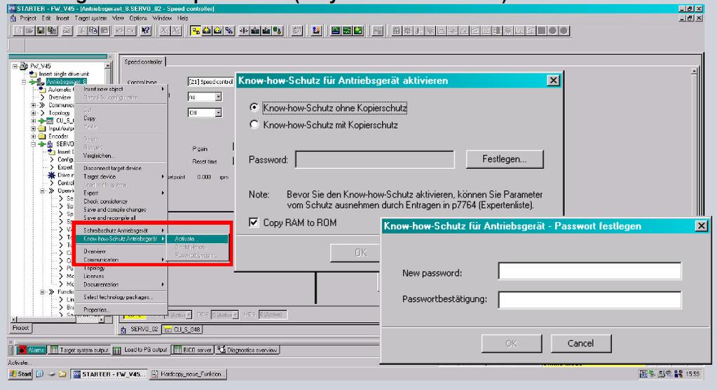Click the Insert single drive unit icon
Image resolution: width=717 pixels, height=390 pixels.
pyautogui.click(x=33, y=74)
